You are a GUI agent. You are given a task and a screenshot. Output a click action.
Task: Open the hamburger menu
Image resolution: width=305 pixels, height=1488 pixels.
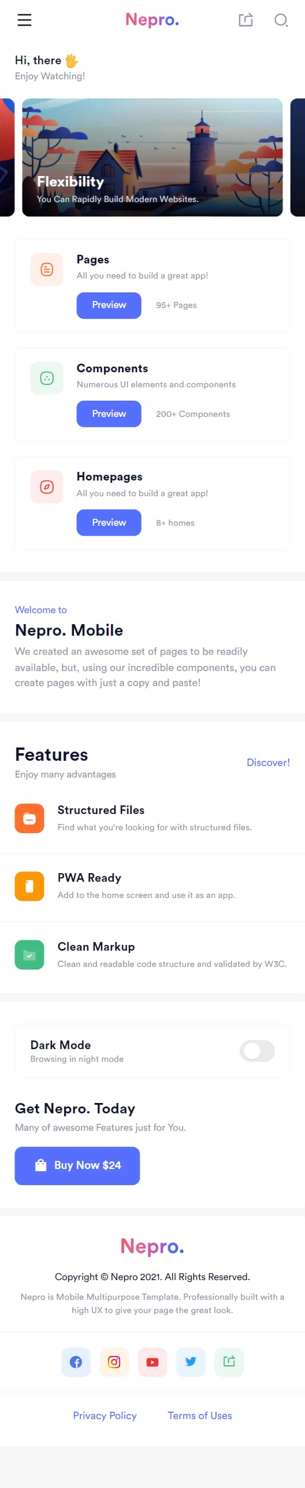(24, 20)
